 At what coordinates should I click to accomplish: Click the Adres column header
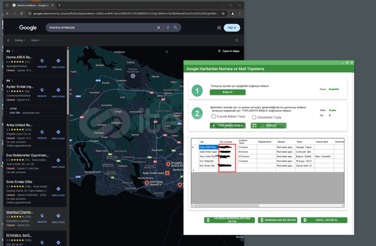pos(305,142)
